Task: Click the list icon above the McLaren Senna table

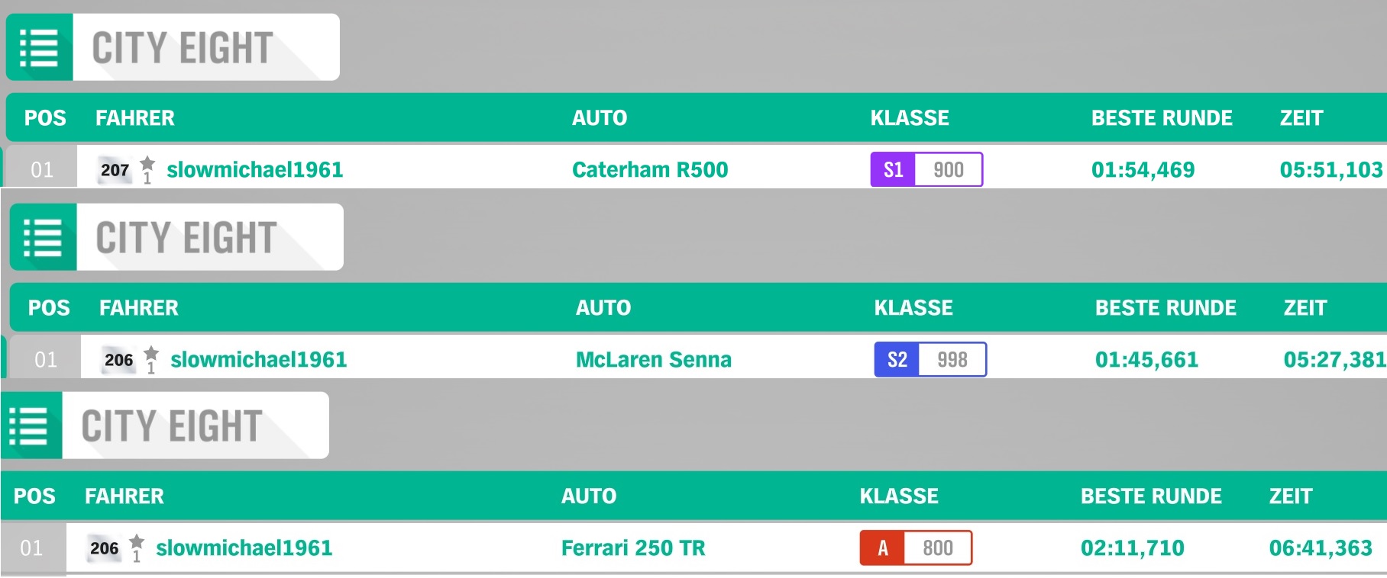Action: (x=44, y=237)
